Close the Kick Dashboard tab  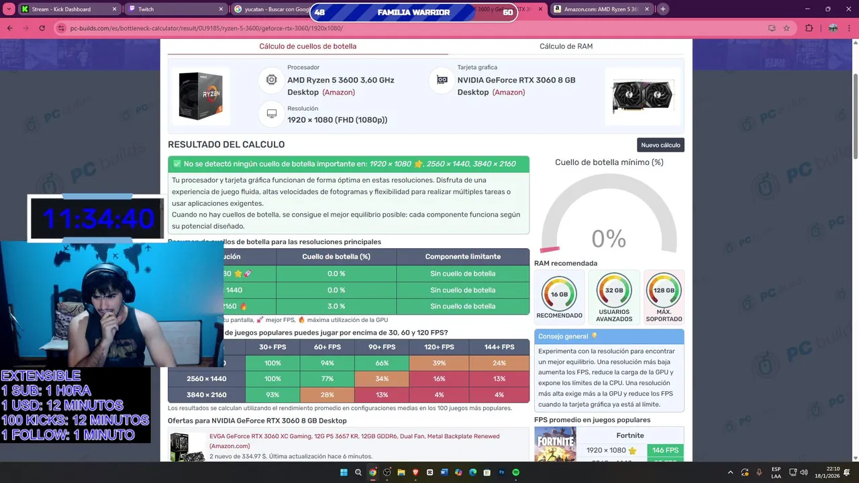coord(114,9)
